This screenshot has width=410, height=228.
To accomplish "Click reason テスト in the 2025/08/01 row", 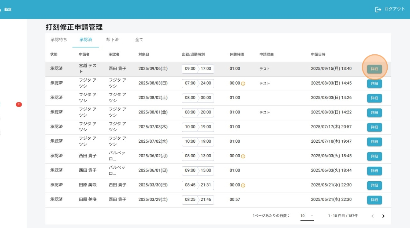I will click(265, 113).
